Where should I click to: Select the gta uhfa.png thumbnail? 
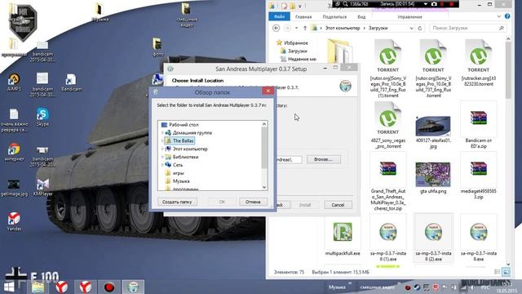point(433,178)
